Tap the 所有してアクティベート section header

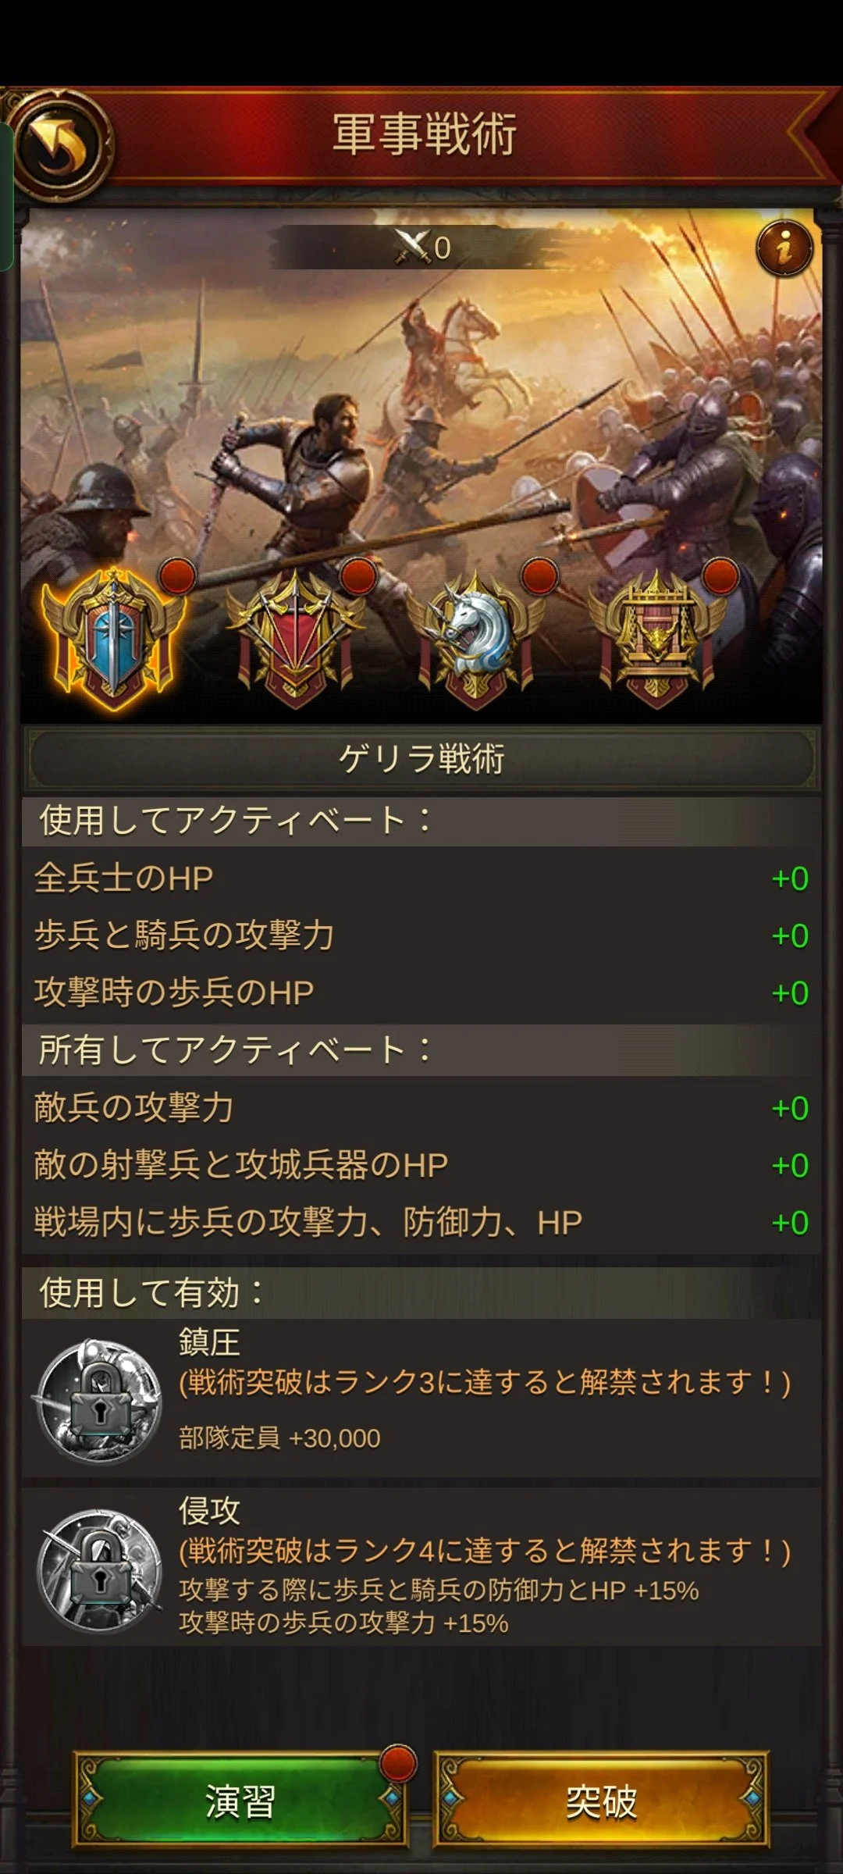tap(421, 1050)
